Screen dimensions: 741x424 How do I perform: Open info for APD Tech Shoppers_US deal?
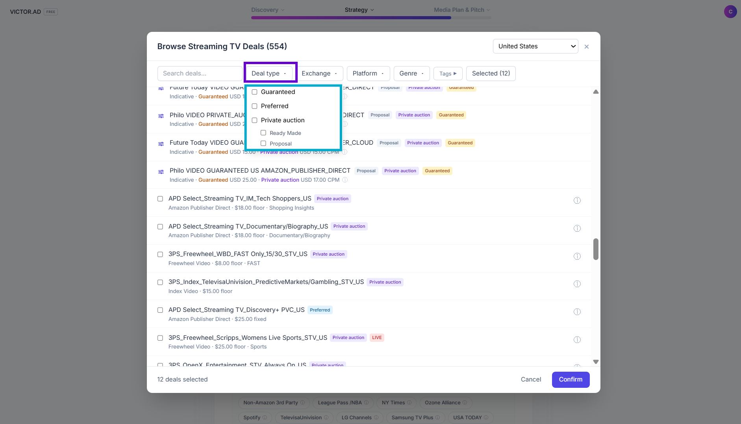(577, 201)
